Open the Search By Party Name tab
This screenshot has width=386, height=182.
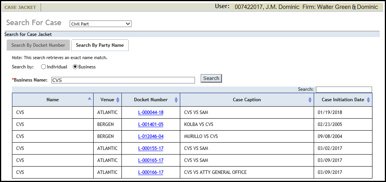100,45
